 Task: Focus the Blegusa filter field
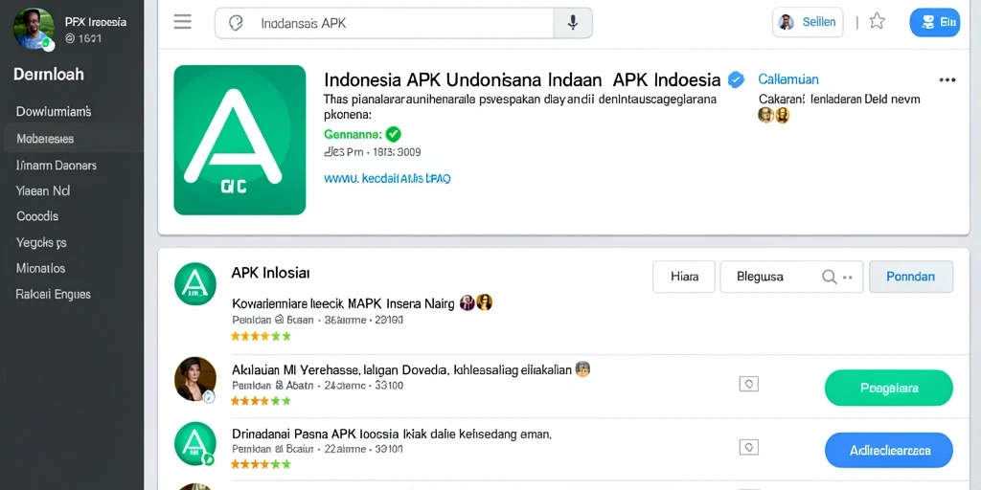(x=791, y=277)
